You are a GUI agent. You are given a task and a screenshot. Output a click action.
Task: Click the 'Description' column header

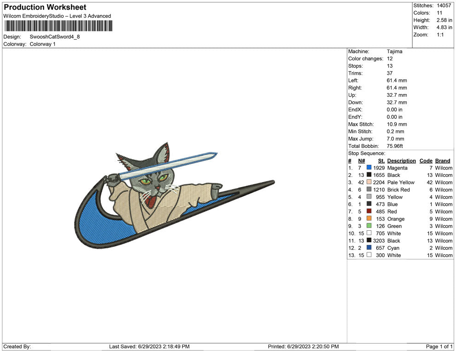pyautogui.click(x=402, y=161)
